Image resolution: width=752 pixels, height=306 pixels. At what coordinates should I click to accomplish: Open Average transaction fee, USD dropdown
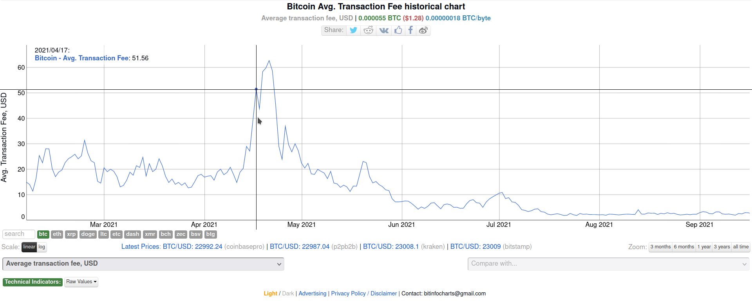(143, 264)
